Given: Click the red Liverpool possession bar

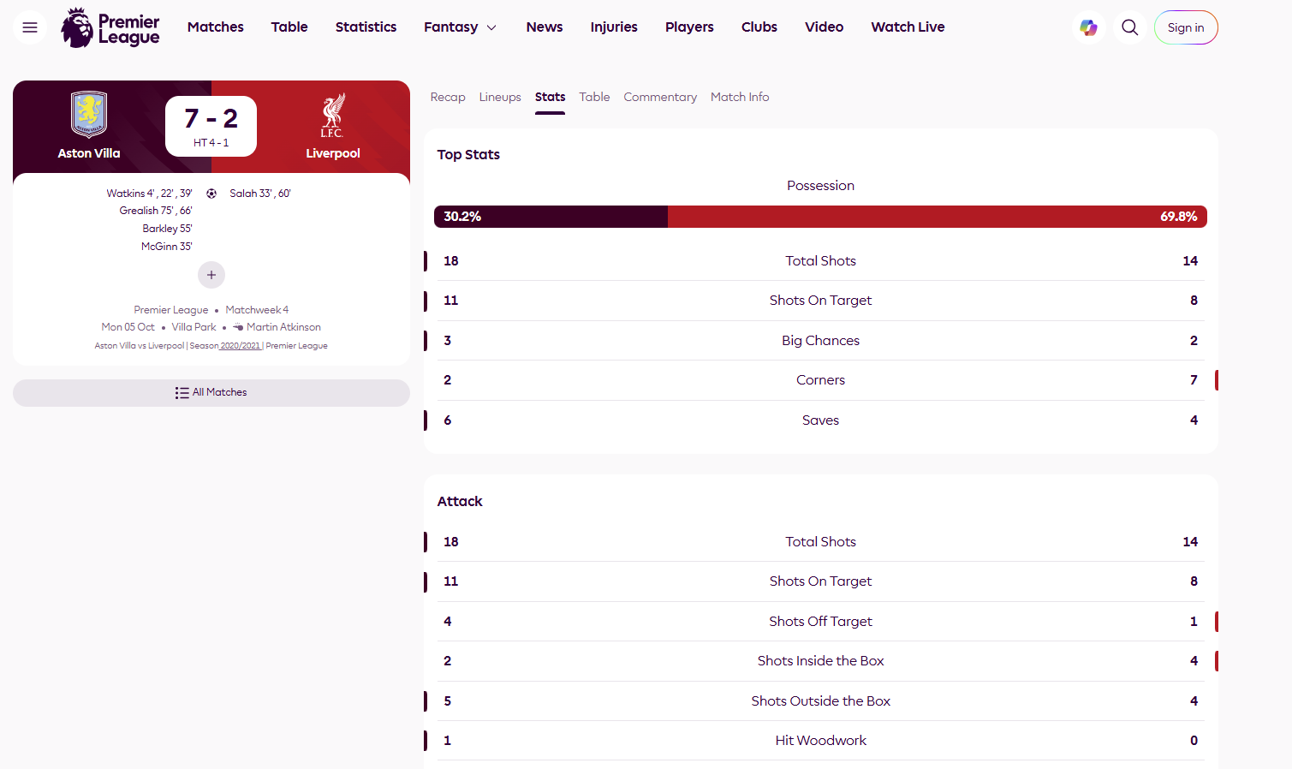Looking at the screenshot, I should [937, 217].
